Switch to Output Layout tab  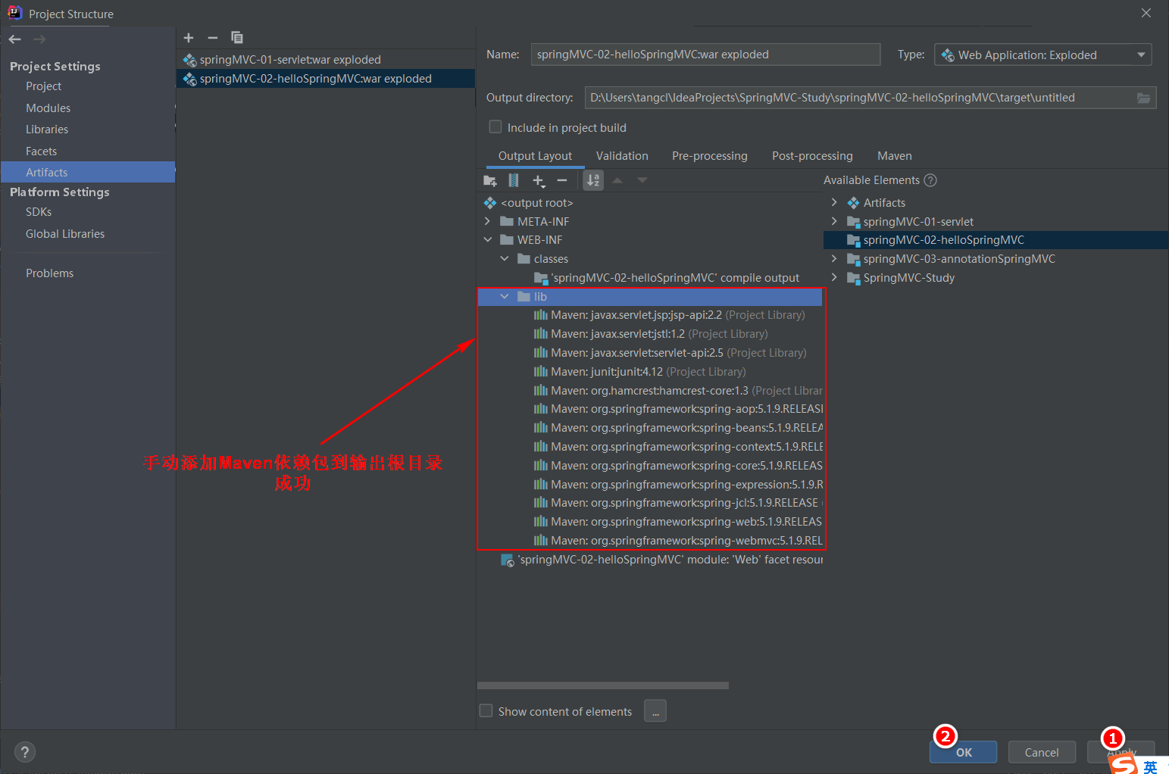pos(535,156)
